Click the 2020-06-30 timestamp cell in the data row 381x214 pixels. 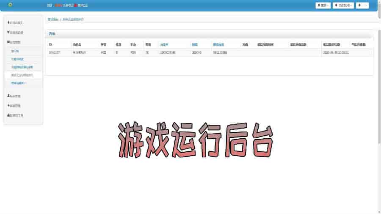[336, 52]
